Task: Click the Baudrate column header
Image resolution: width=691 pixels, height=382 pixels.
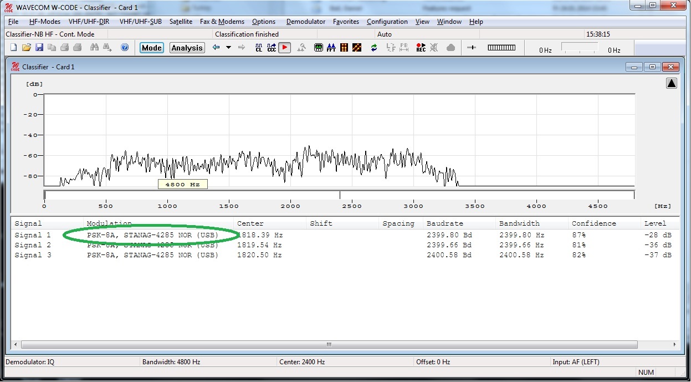Action: pyautogui.click(x=459, y=223)
